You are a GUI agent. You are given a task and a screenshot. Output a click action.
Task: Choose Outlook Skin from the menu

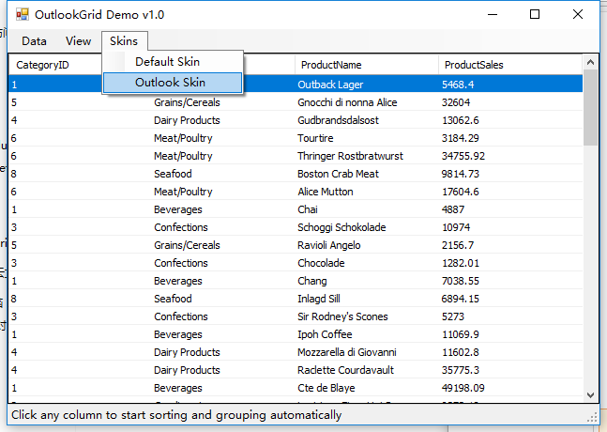(173, 83)
